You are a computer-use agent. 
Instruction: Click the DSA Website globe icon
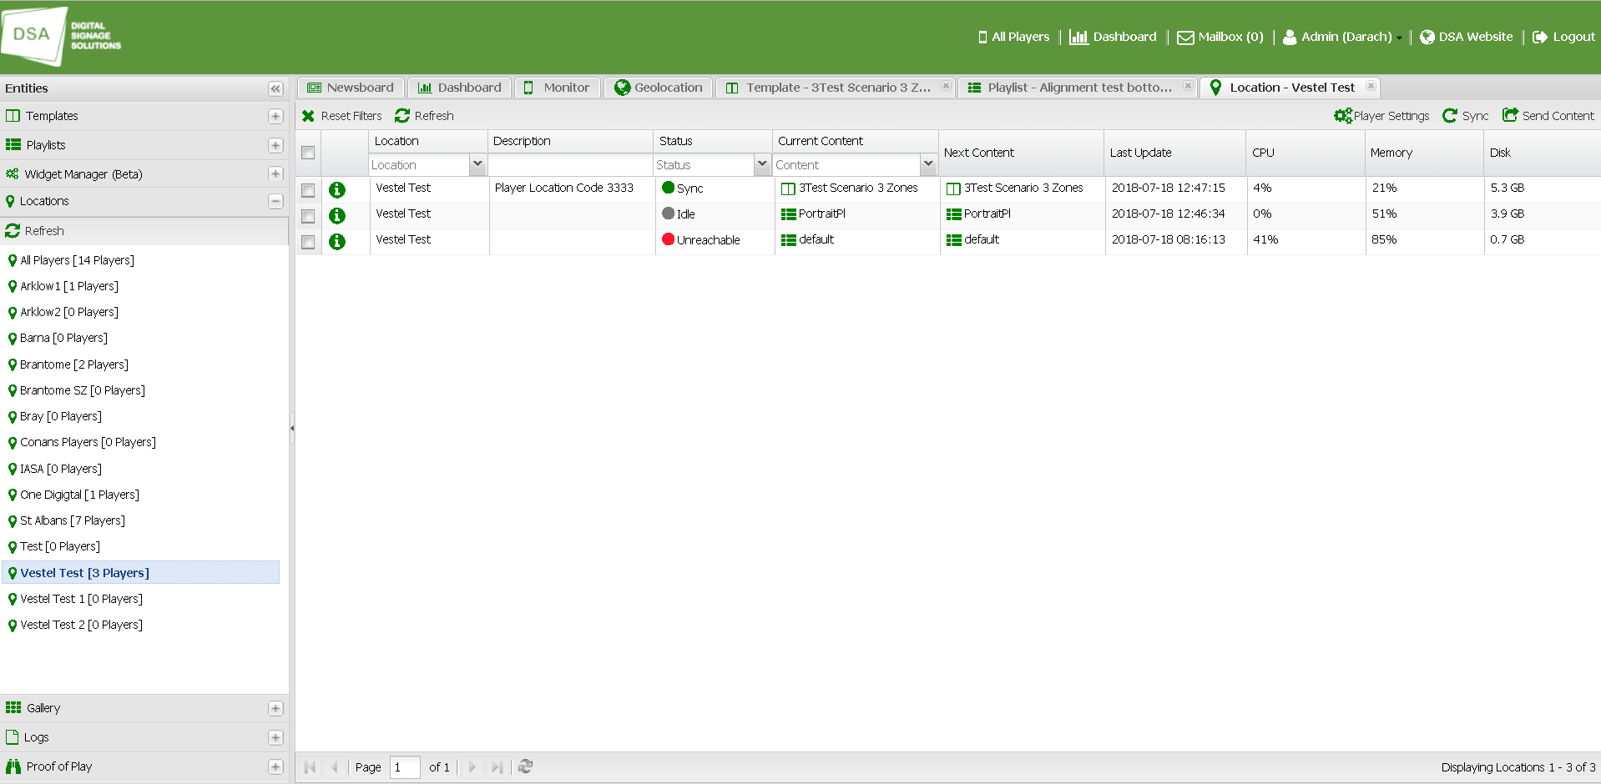point(1427,37)
